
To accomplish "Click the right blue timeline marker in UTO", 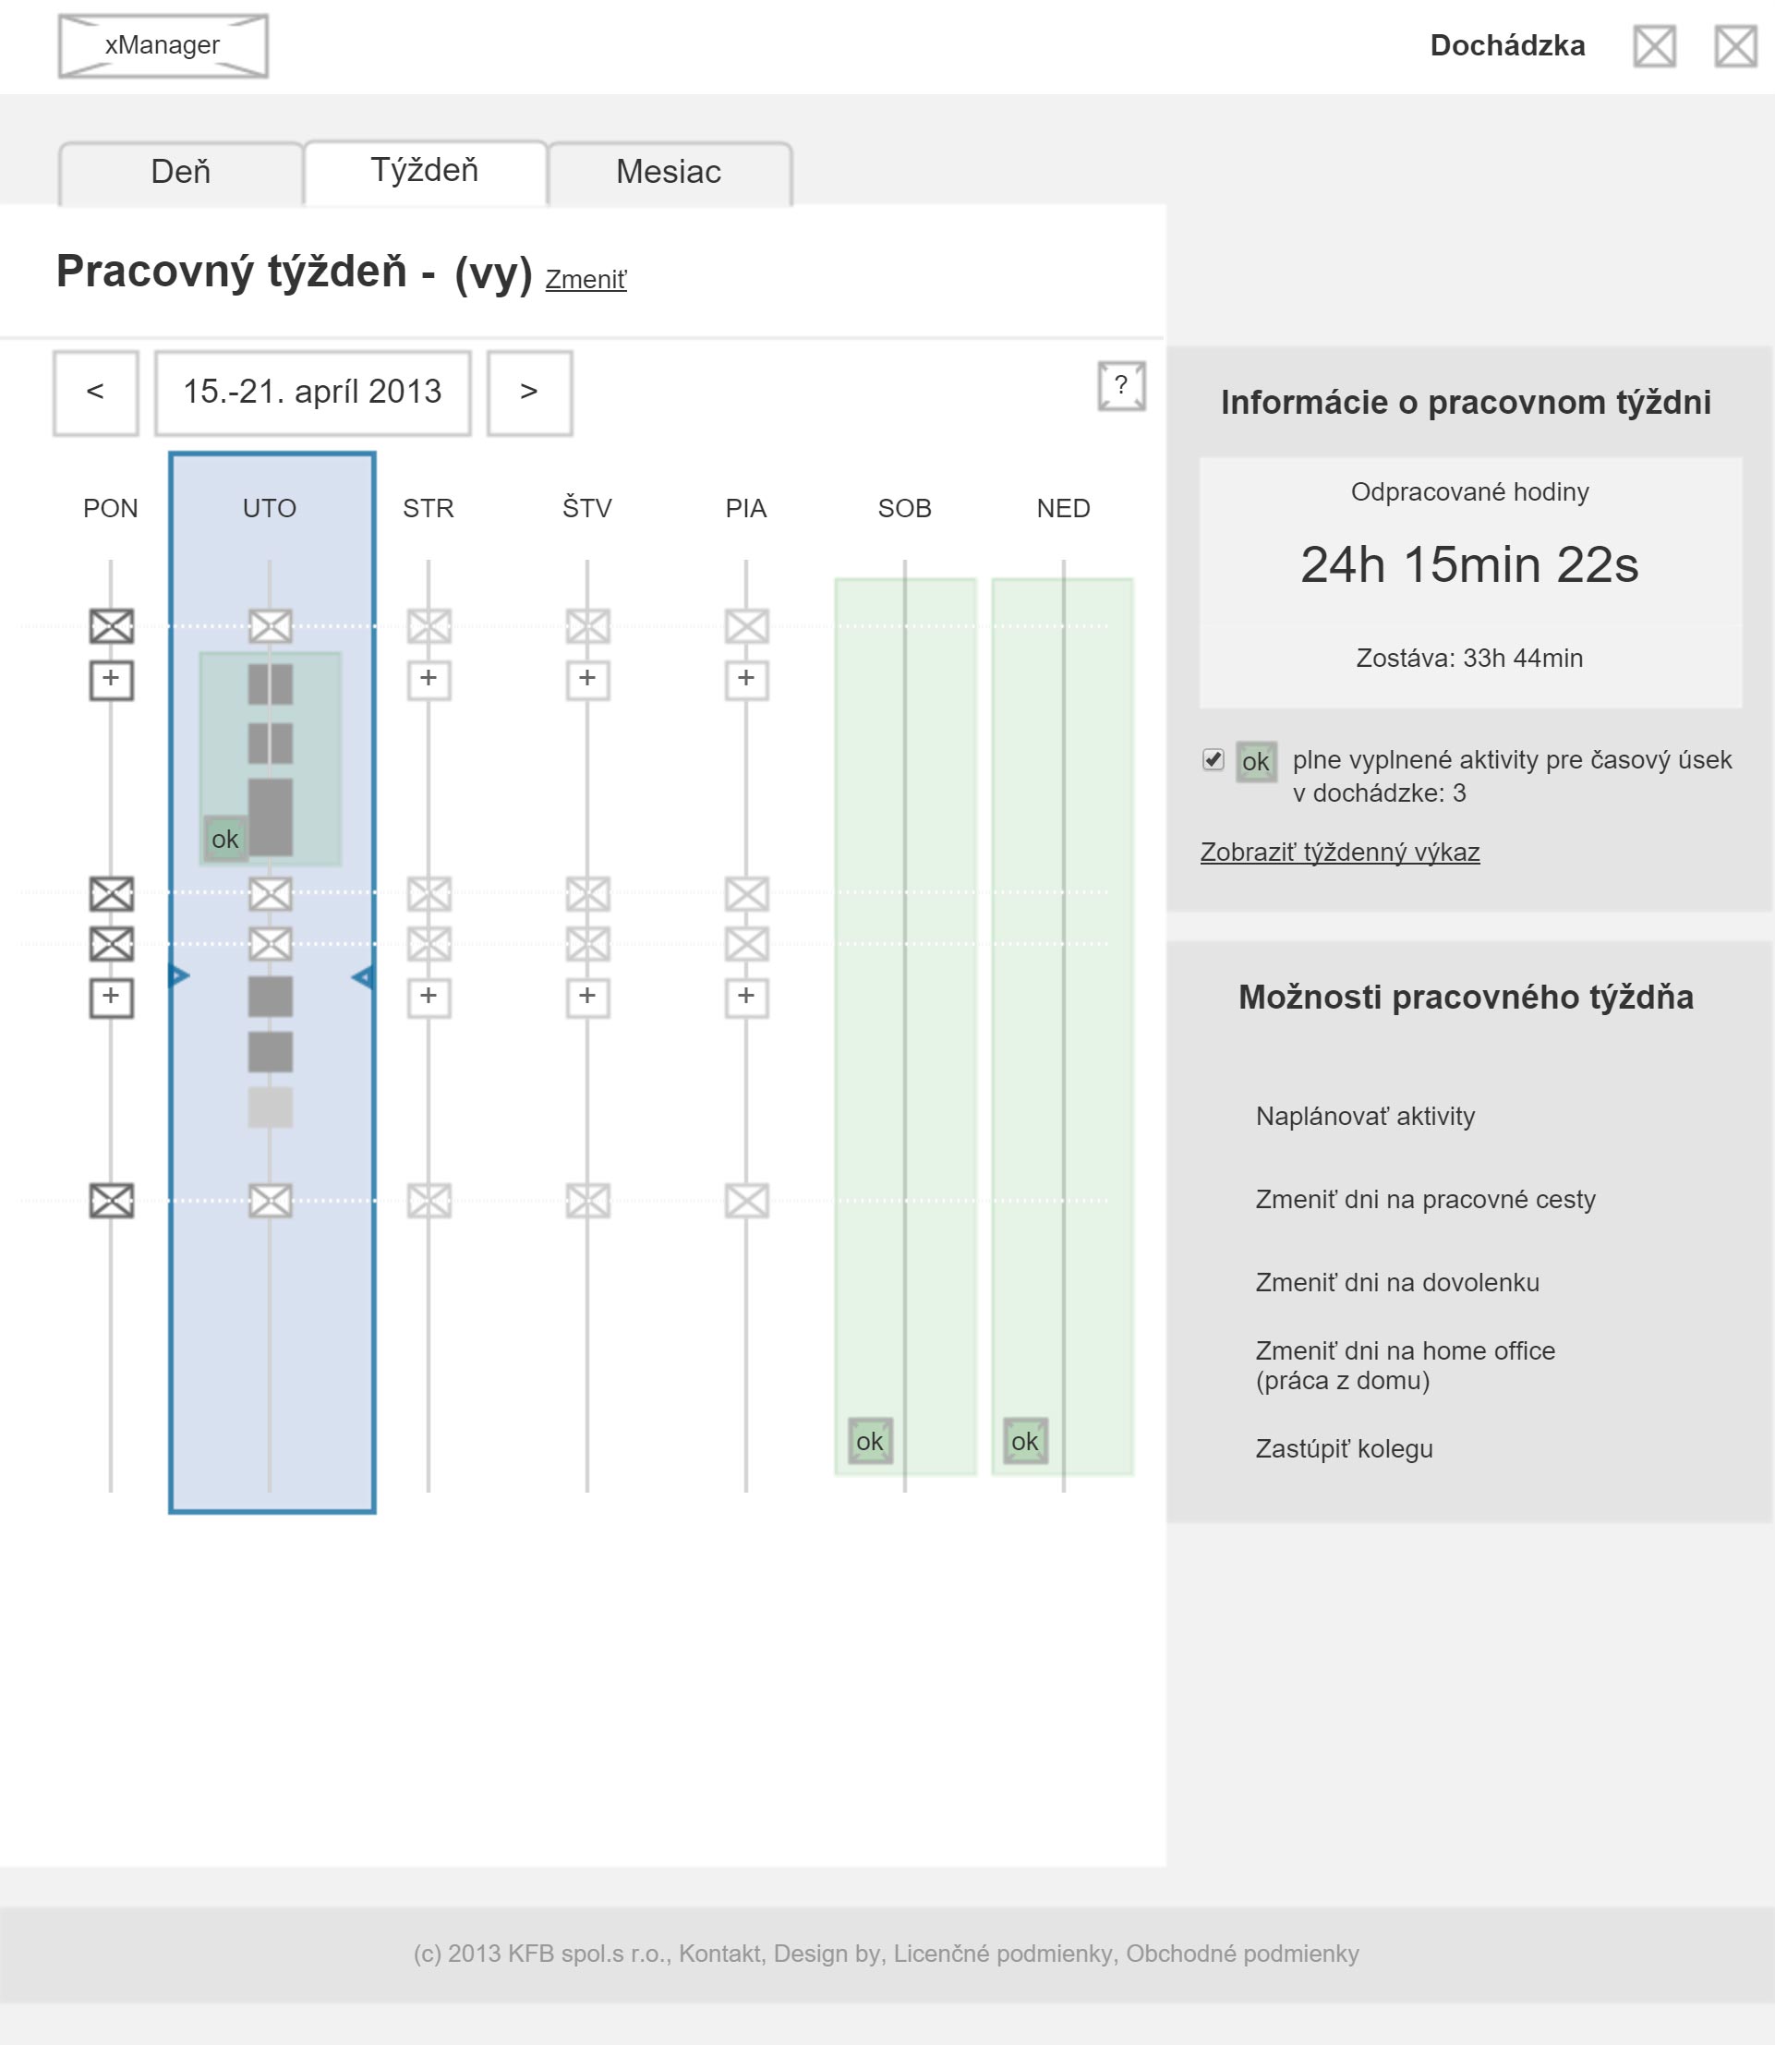I will pos(364,978).
